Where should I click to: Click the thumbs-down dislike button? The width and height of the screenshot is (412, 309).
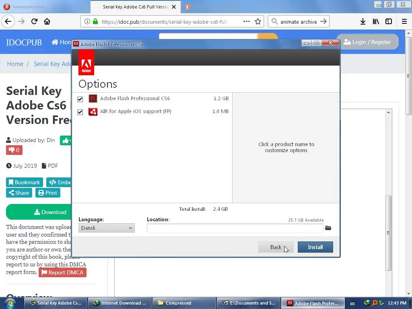click(x=14, y=150)
